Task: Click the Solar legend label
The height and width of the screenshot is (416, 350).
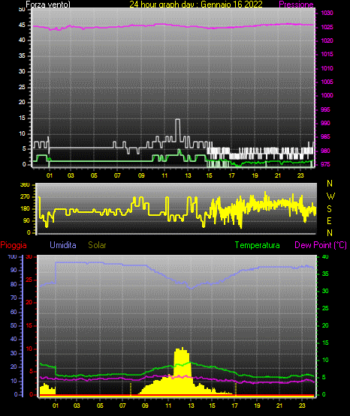Action: coord(97,245)
